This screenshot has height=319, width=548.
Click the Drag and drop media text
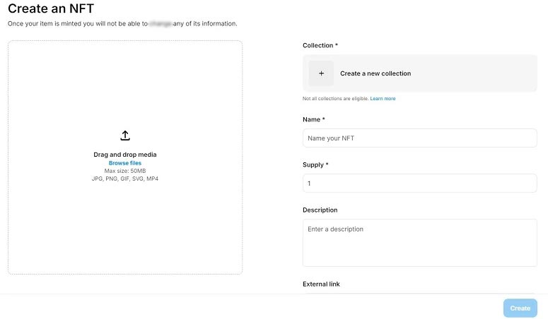click(125, 155)
